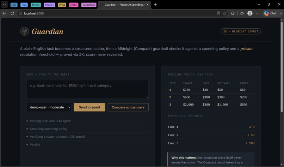Expand the Chat dropdown arrow
This screenshot has width=284, height=167.
[x=280, y=13]
